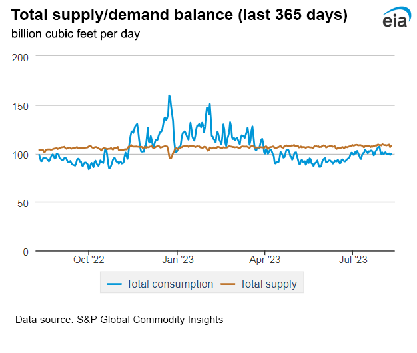Click the 200 y-axis label
The width and height of the screenshot is (417, 353).
pyautogui.click(x=20, y=58)
